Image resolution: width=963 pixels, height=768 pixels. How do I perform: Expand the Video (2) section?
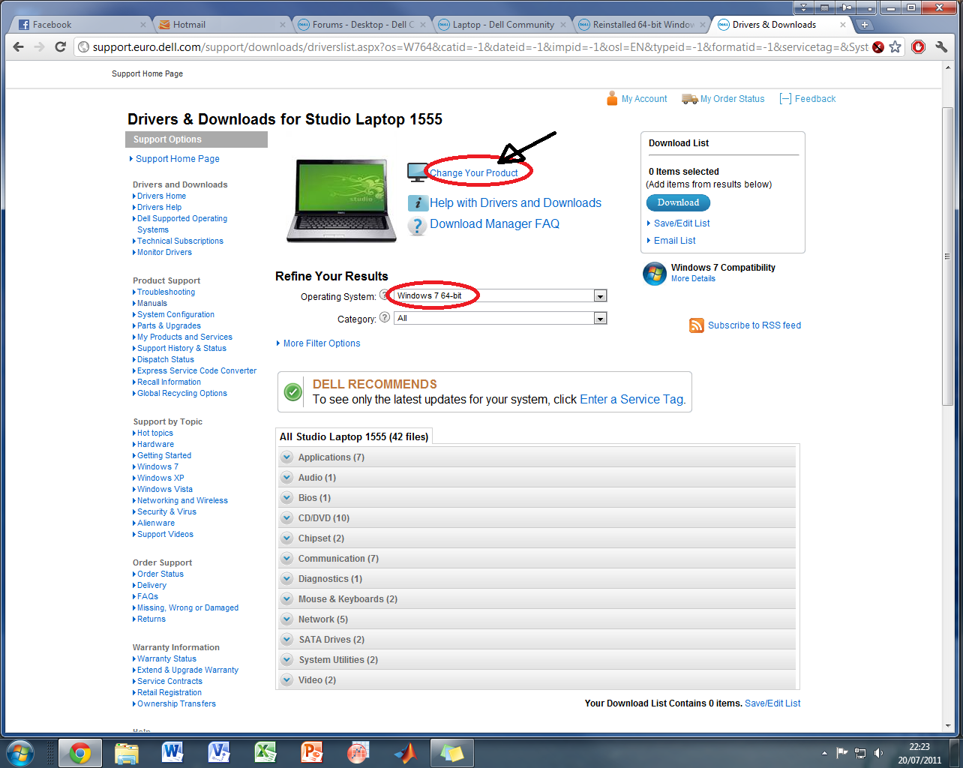(x=536, y=680)
